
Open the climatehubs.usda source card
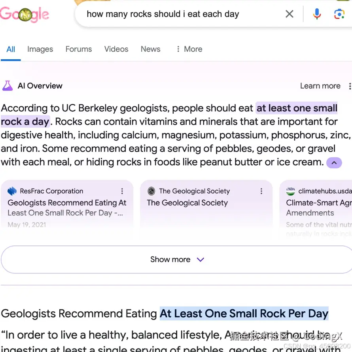pyautogui.click(x=316, y=207)
